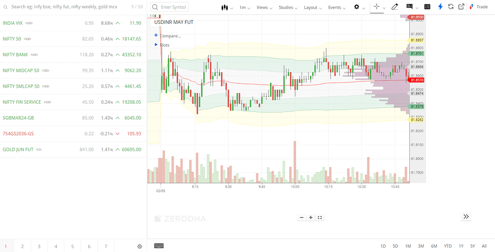Switch to marketwatch tab 5
The image size is (495, 252).
[x=73, y=247]
